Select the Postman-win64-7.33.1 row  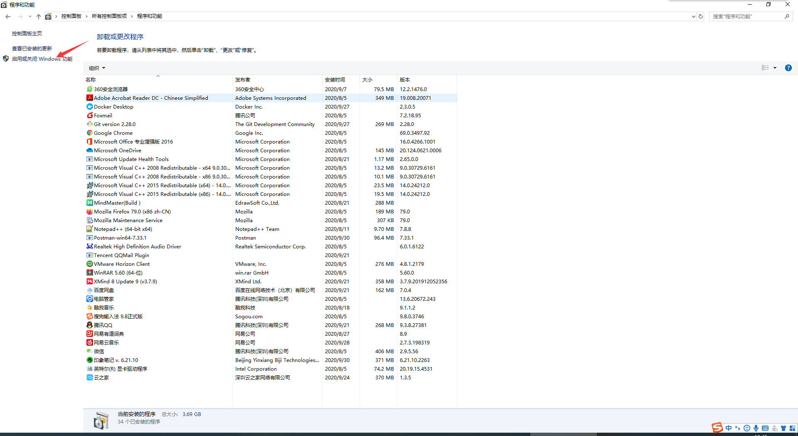pos(271,238)
